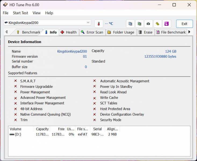Maximize the HD Tune Pro window
The height and width of the screenshot is (161, 197).
point(174,5)
